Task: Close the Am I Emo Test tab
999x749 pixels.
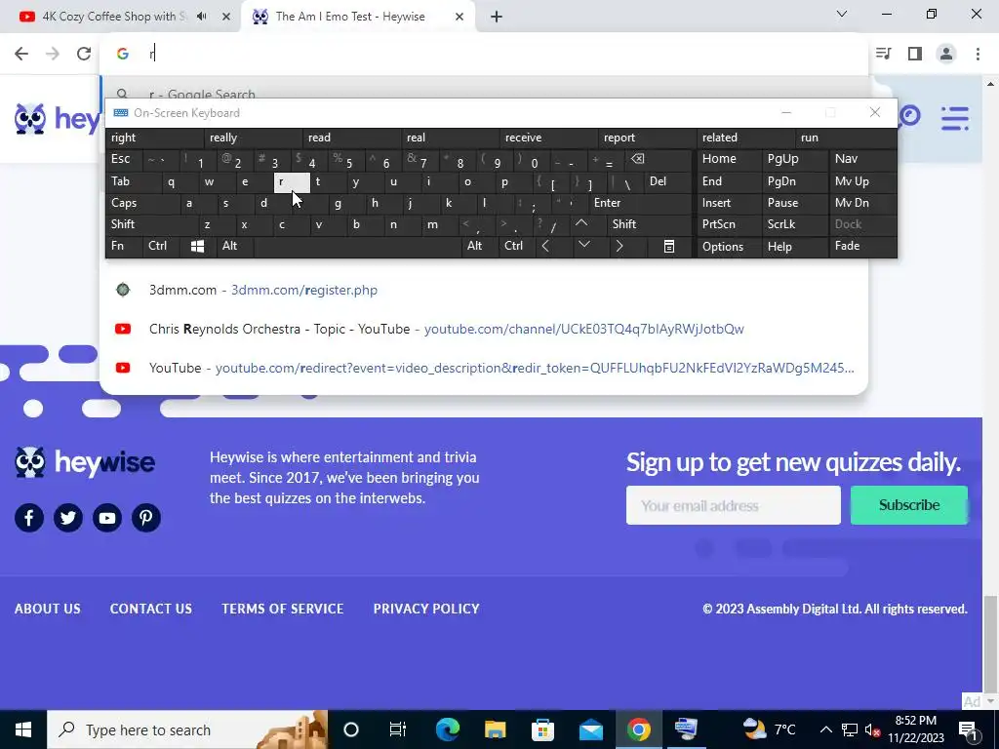Action: (460, 17)
